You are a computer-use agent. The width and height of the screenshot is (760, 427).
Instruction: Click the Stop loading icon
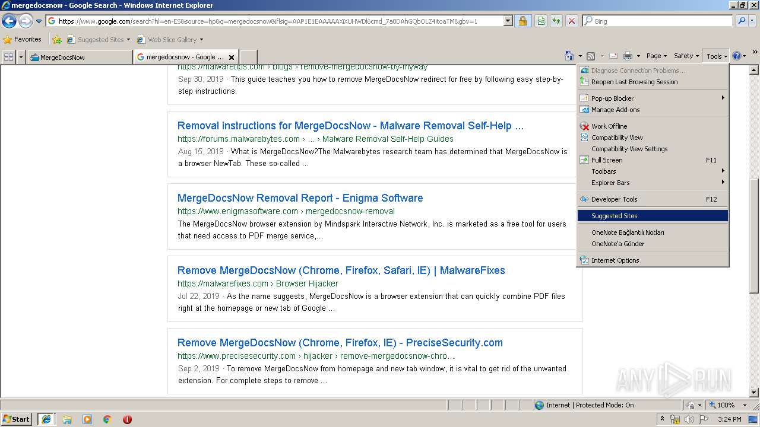pos(571,21)
